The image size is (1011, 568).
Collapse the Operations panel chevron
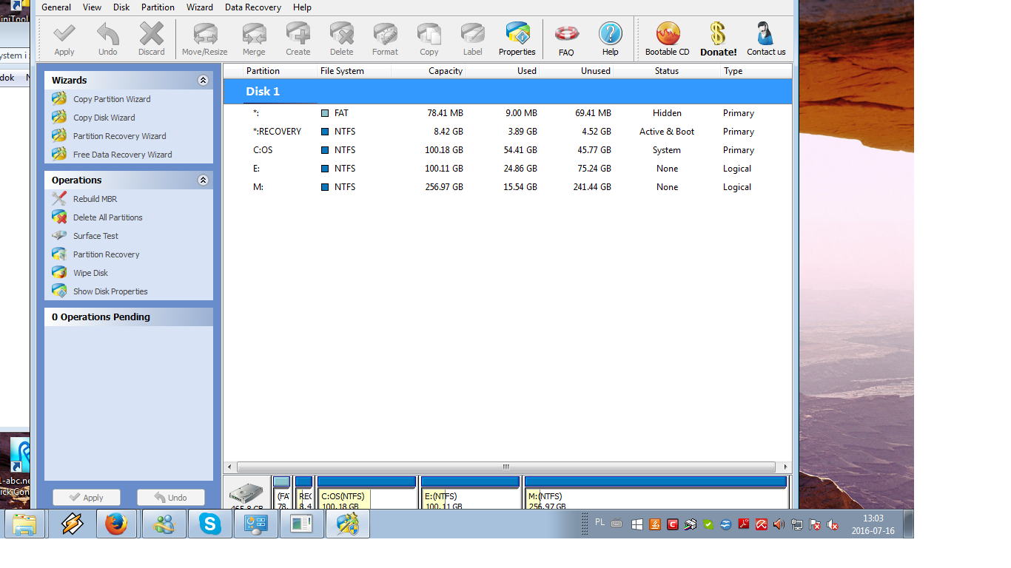tap(203, 180)
